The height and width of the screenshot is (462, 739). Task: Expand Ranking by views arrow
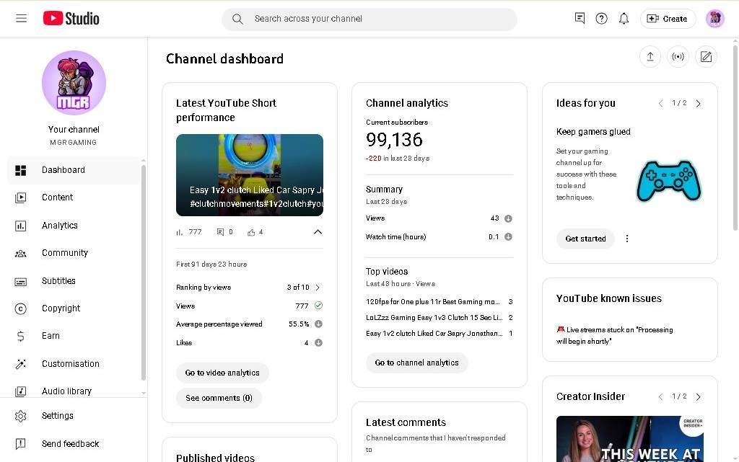click(318, 288)
